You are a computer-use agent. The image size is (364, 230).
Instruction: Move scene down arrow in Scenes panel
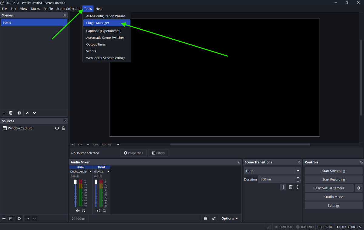tap(35, 113)
